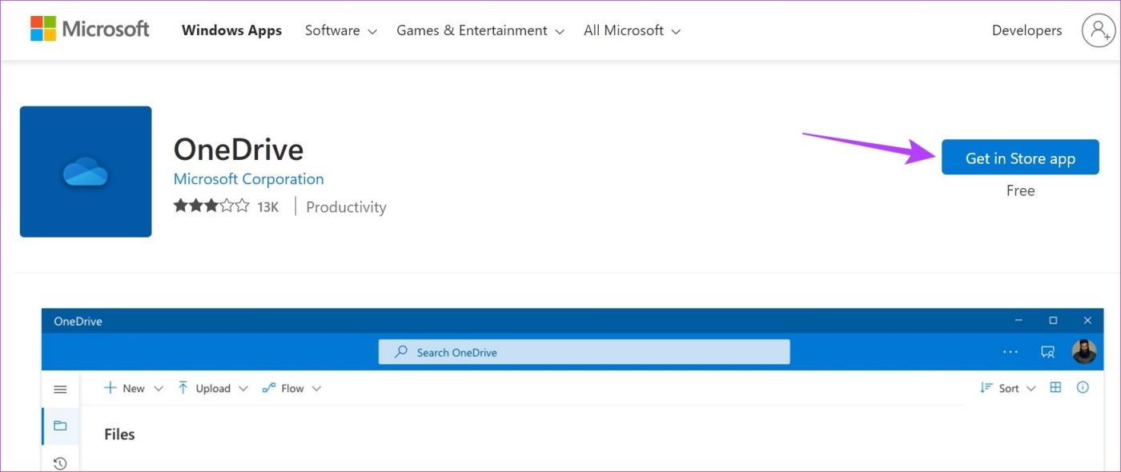This screenshot has height=472, width=1121.
Task: Select the Files folder icon in sidebar
Action: (x=60, y=426)
